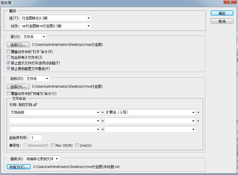Screen dimensions: 238x175
Task: Click the 起始序列号 number field
Action: 36,138
